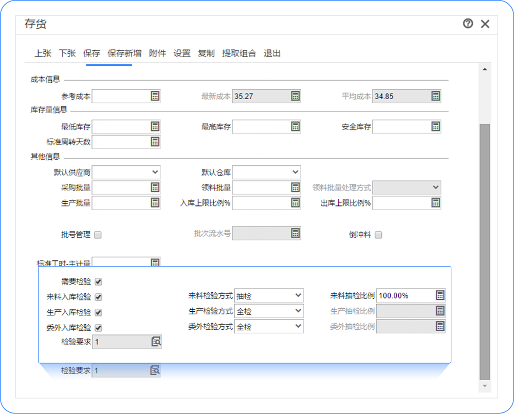
Task: Open calculator for 来料抽检比例 field
Action: pos(439,295)
